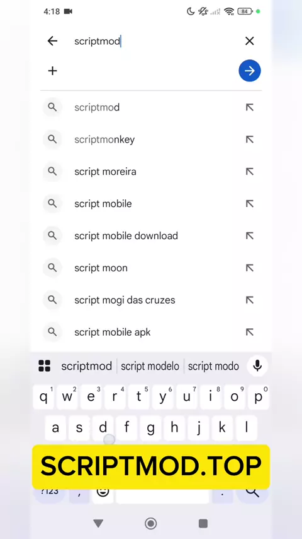Open the keyboard four-squares menu icon
302x539 pixels.
(45, 366)
